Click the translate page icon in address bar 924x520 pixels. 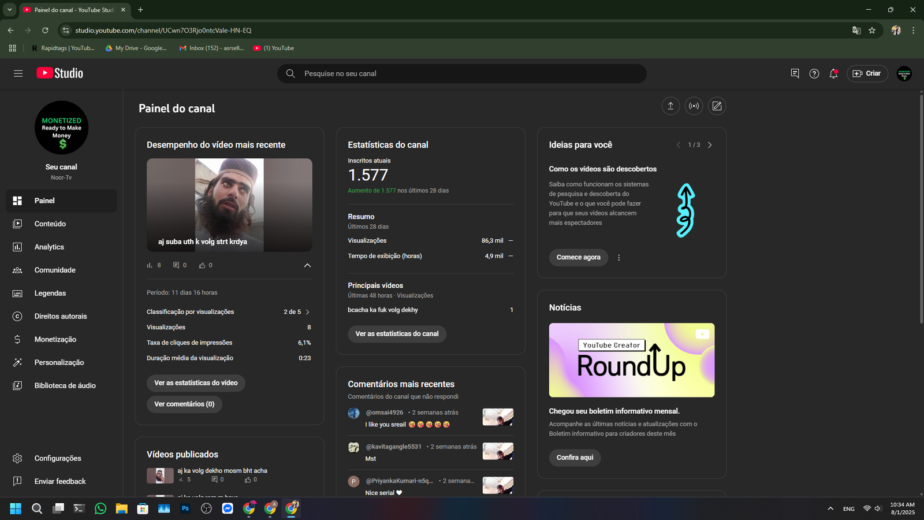[x=856, y=30]
